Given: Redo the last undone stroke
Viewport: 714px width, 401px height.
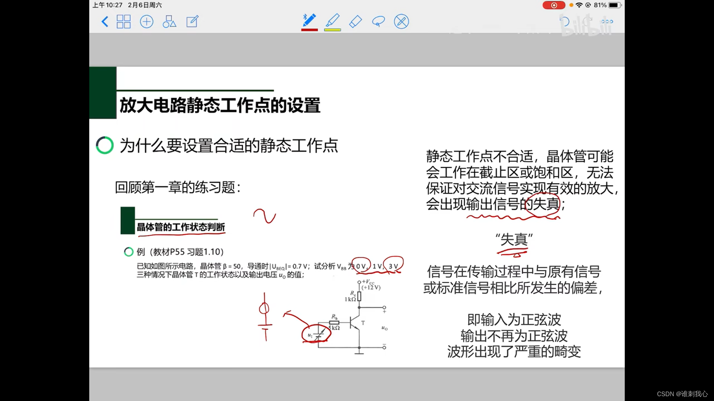Looking at the screenshot, I should click(587, 22).
